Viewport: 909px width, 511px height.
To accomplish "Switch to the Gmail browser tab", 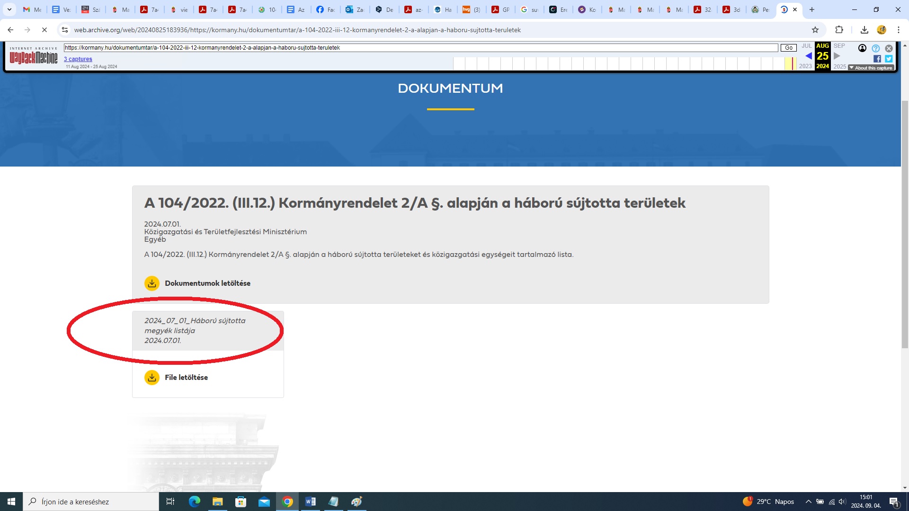I will (x=32, y=9).
